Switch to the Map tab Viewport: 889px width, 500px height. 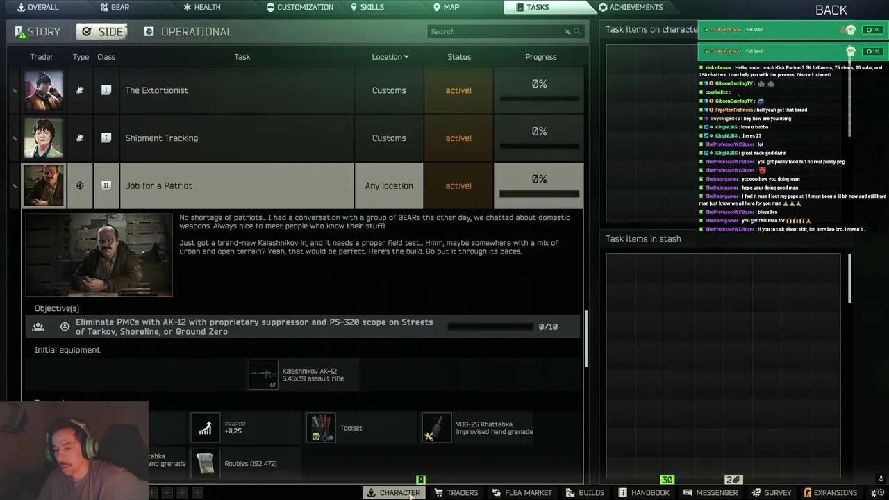[446, 7]
